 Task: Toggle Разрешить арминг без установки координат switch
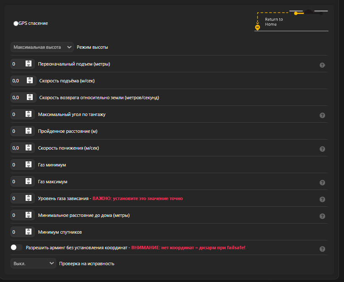click(16, 247)
